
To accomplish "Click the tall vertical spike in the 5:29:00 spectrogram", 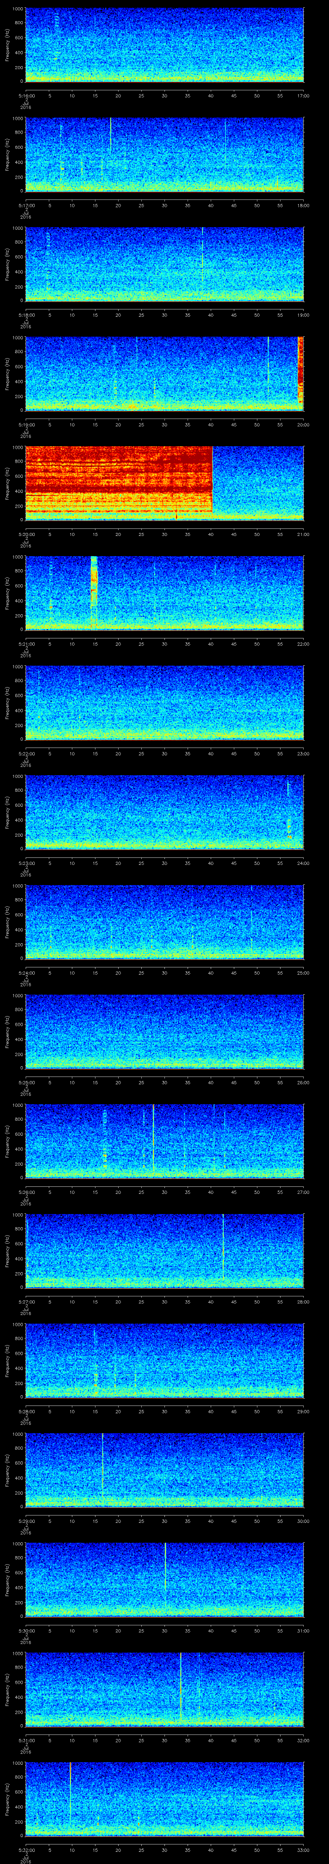I will pos(103,1466).
